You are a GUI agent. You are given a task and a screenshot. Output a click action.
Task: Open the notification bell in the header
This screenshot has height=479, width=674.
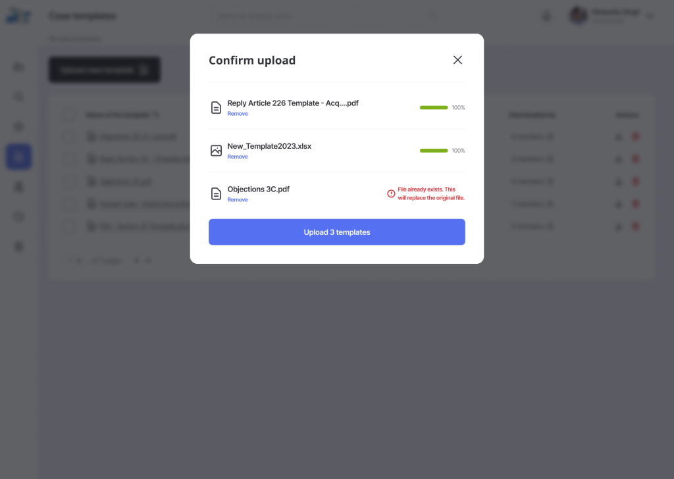[546, 16]
